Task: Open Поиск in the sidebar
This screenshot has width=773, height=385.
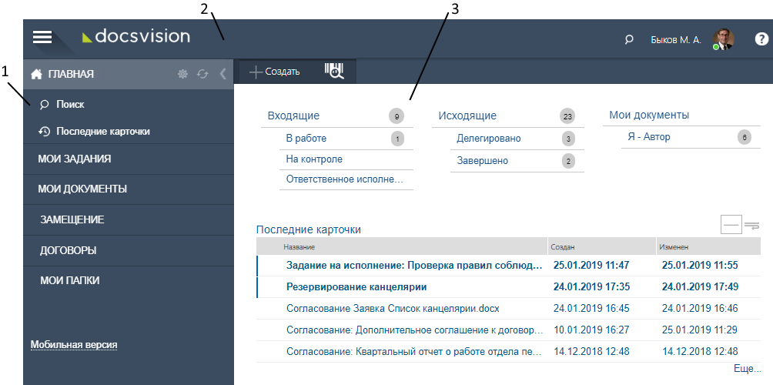Action: [x=70, y=104]
